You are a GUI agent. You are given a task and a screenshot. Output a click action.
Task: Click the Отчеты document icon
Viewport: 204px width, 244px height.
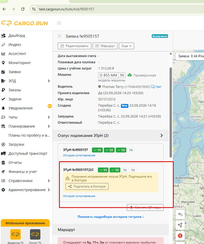(x=3, y=163)
